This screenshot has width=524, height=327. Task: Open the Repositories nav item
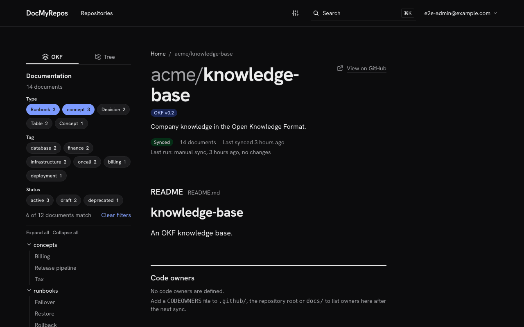coord(97,13)
